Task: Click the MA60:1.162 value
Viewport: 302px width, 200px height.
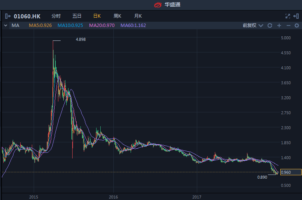Action: [x=133, y=25]
